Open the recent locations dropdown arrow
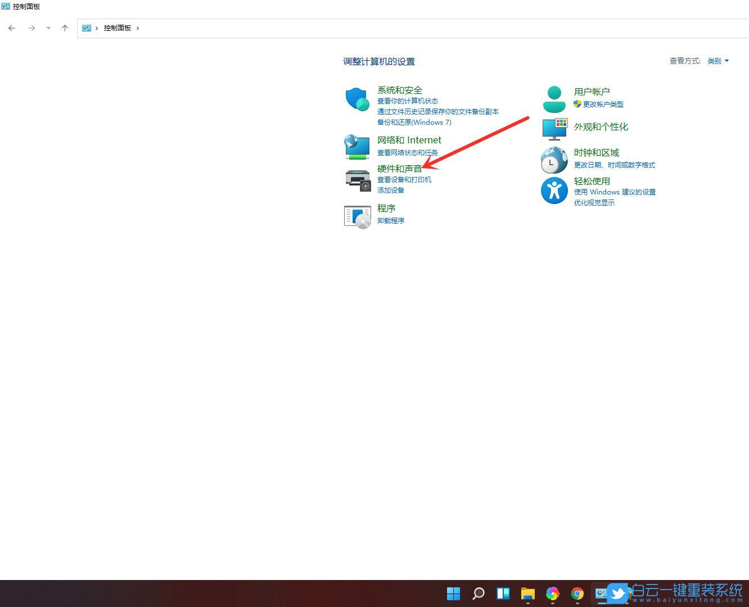Image resolution: width=749 pixels, height=607 pixels. (48, 28)
